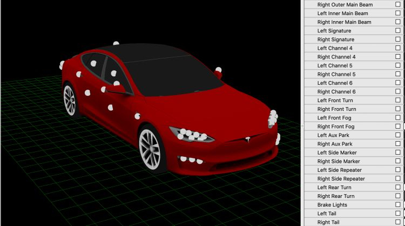Enable the Left Side Marker checkbox
This screenshot has height=226, width=405.
coord(398,152)
